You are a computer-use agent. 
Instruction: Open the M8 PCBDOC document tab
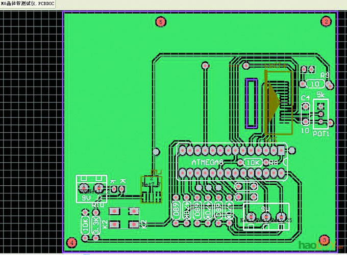point(27,4)
